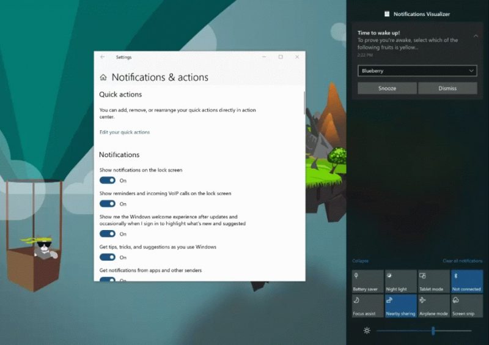Click the Notifications section heading

(x=119, y=155)
